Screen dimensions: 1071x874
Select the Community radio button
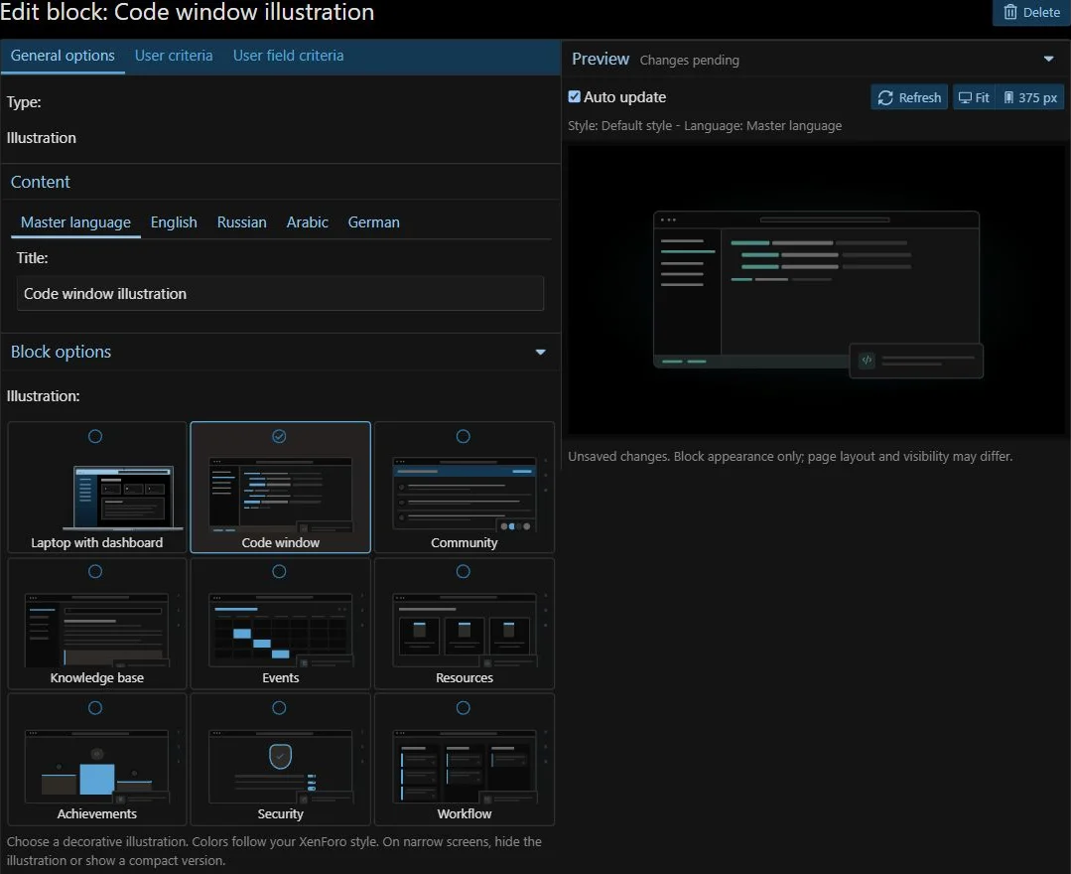point(464,437)
